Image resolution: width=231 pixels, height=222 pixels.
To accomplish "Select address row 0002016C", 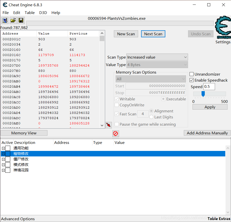I will [x=50, y=55].
